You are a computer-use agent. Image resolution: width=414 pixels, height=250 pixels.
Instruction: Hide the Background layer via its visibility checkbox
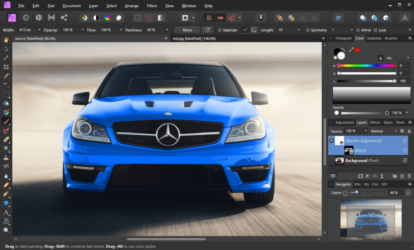406,160
